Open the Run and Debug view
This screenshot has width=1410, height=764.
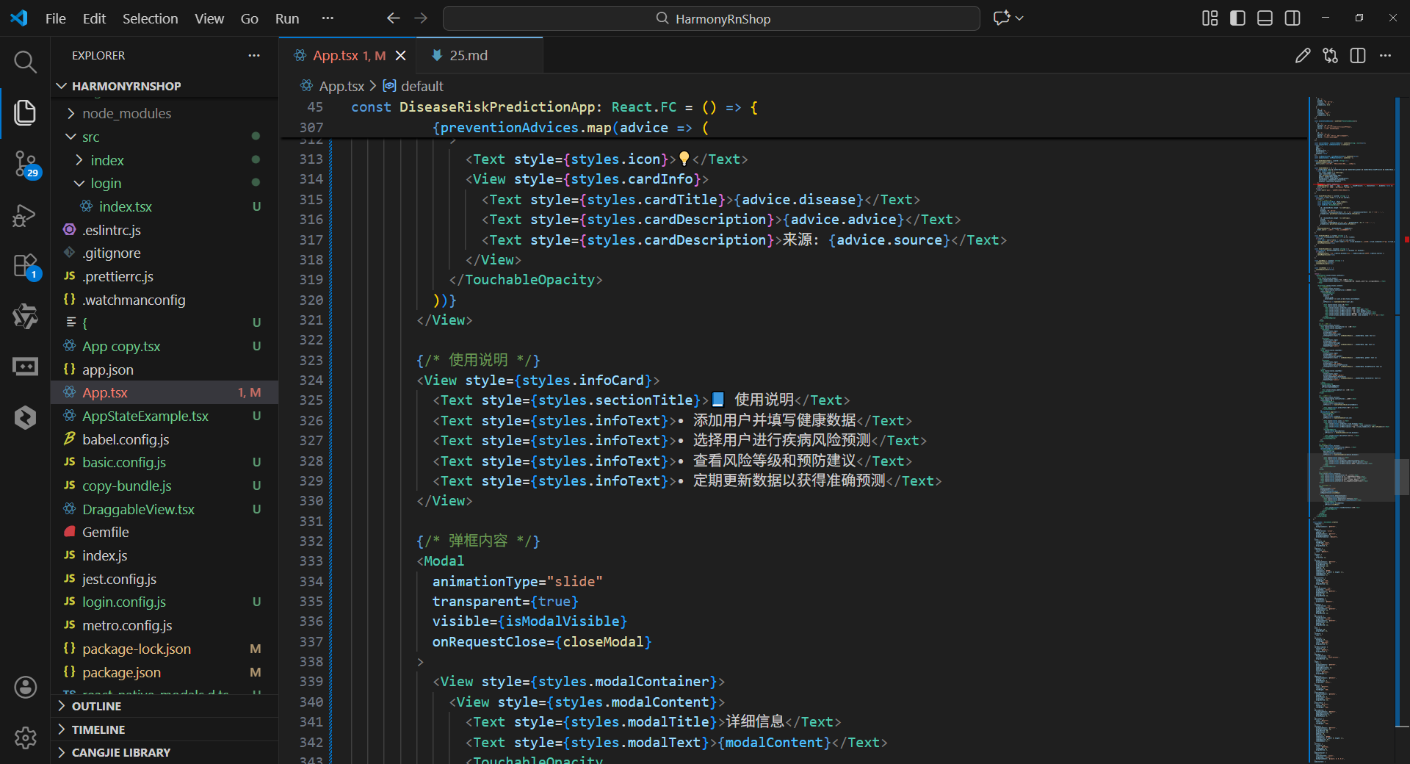tap(25, 215)
